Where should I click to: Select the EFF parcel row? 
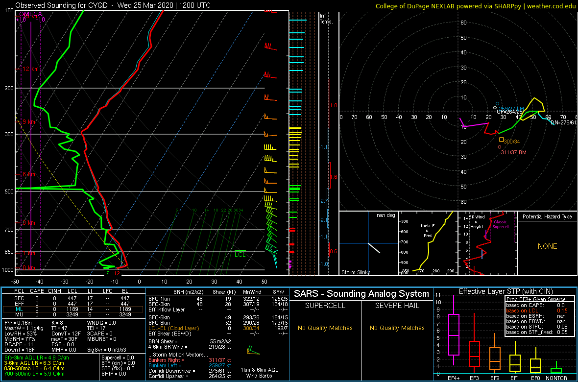[x=73, y=304]
